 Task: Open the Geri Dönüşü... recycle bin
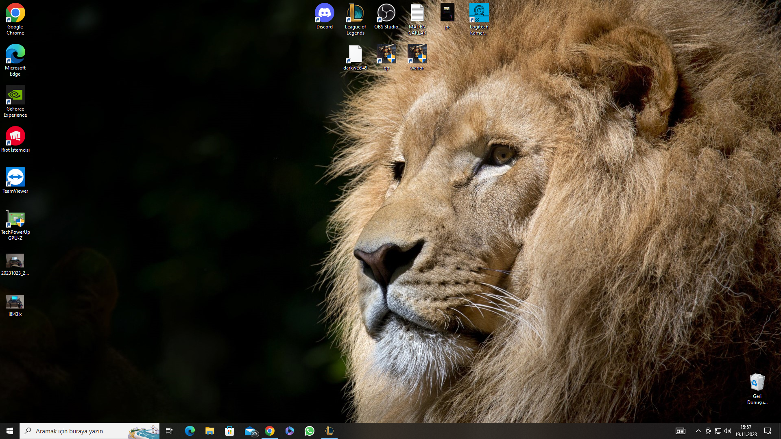pyautogui.click(x=757, y=389)
